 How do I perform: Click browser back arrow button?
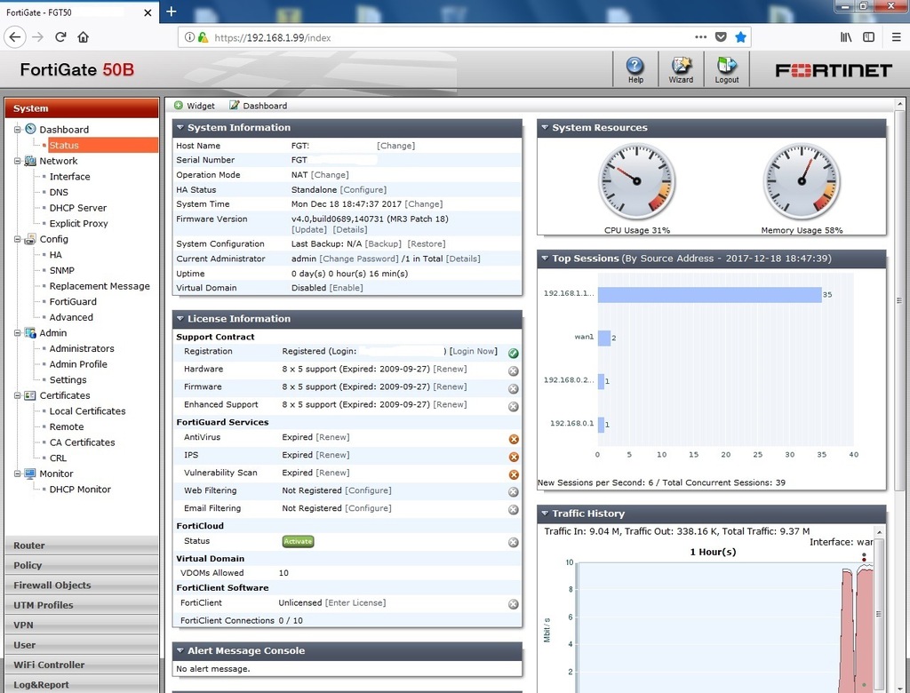point(15,37)
